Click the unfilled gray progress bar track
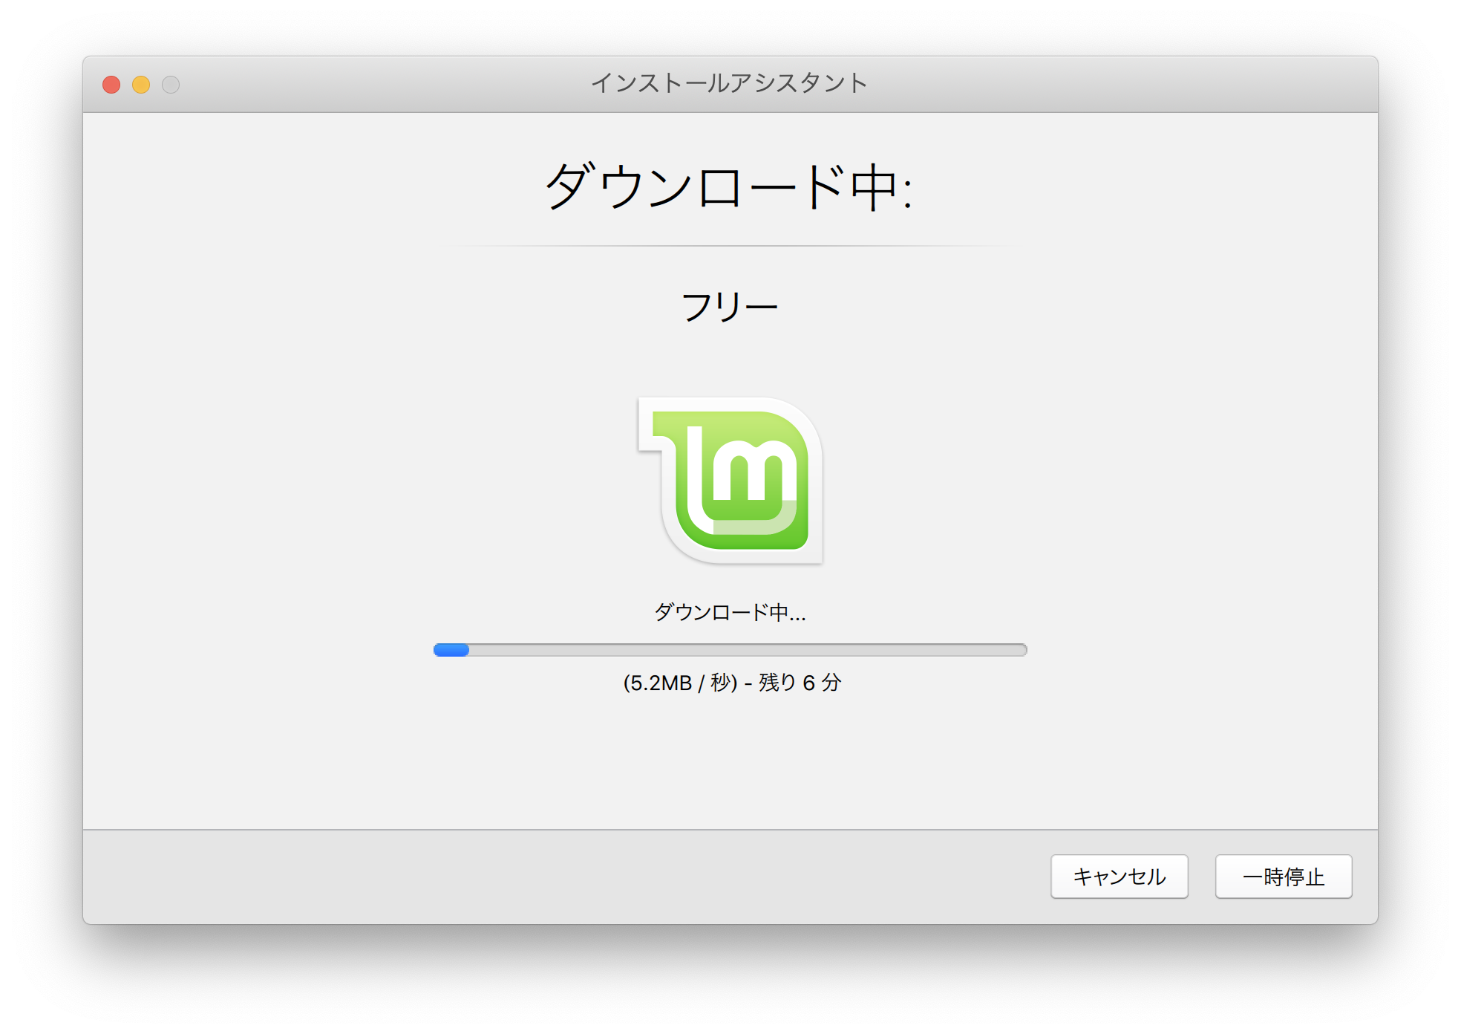 tap(742, 650)
